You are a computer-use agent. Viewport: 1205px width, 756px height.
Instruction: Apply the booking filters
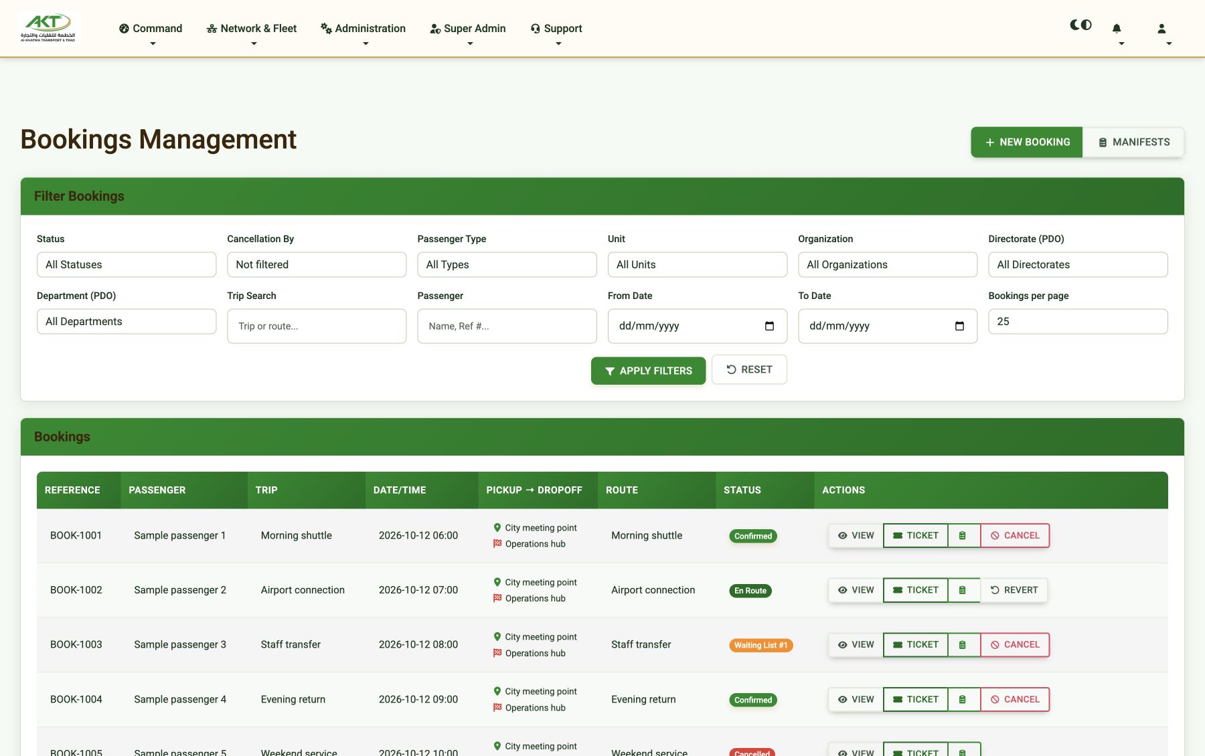click(x=648, y=371)
